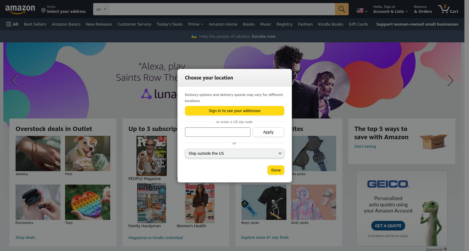Open Women's Health magazine cover
This screenshot has height=251, width=469.
[x=200, y=203]
